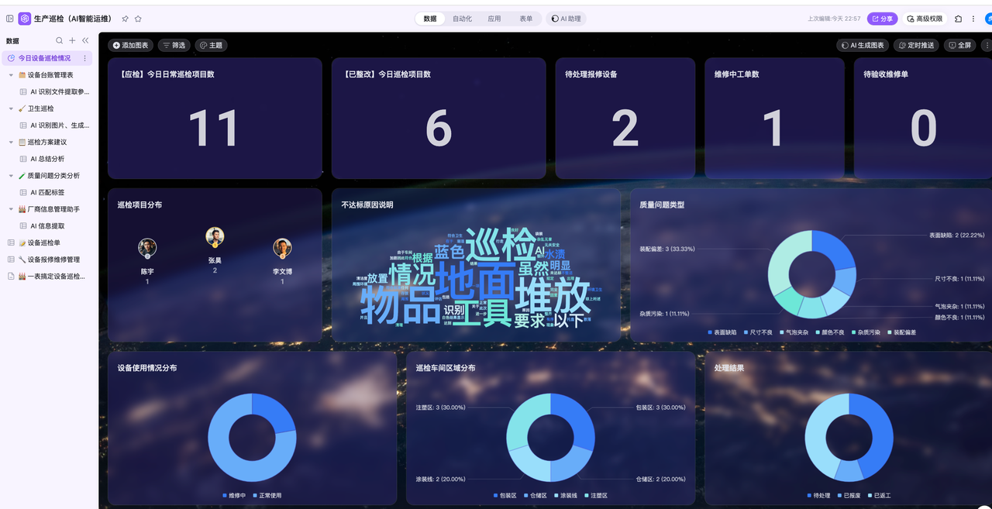Click 维修中工单数 value 1
The width and height of the screenshot is (992, 509).
coord(773,129)
